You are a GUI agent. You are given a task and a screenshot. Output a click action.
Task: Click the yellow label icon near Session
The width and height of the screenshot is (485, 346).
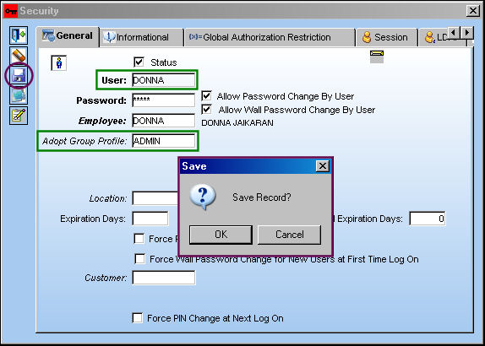pyautogui.click(x=377, y=57)
